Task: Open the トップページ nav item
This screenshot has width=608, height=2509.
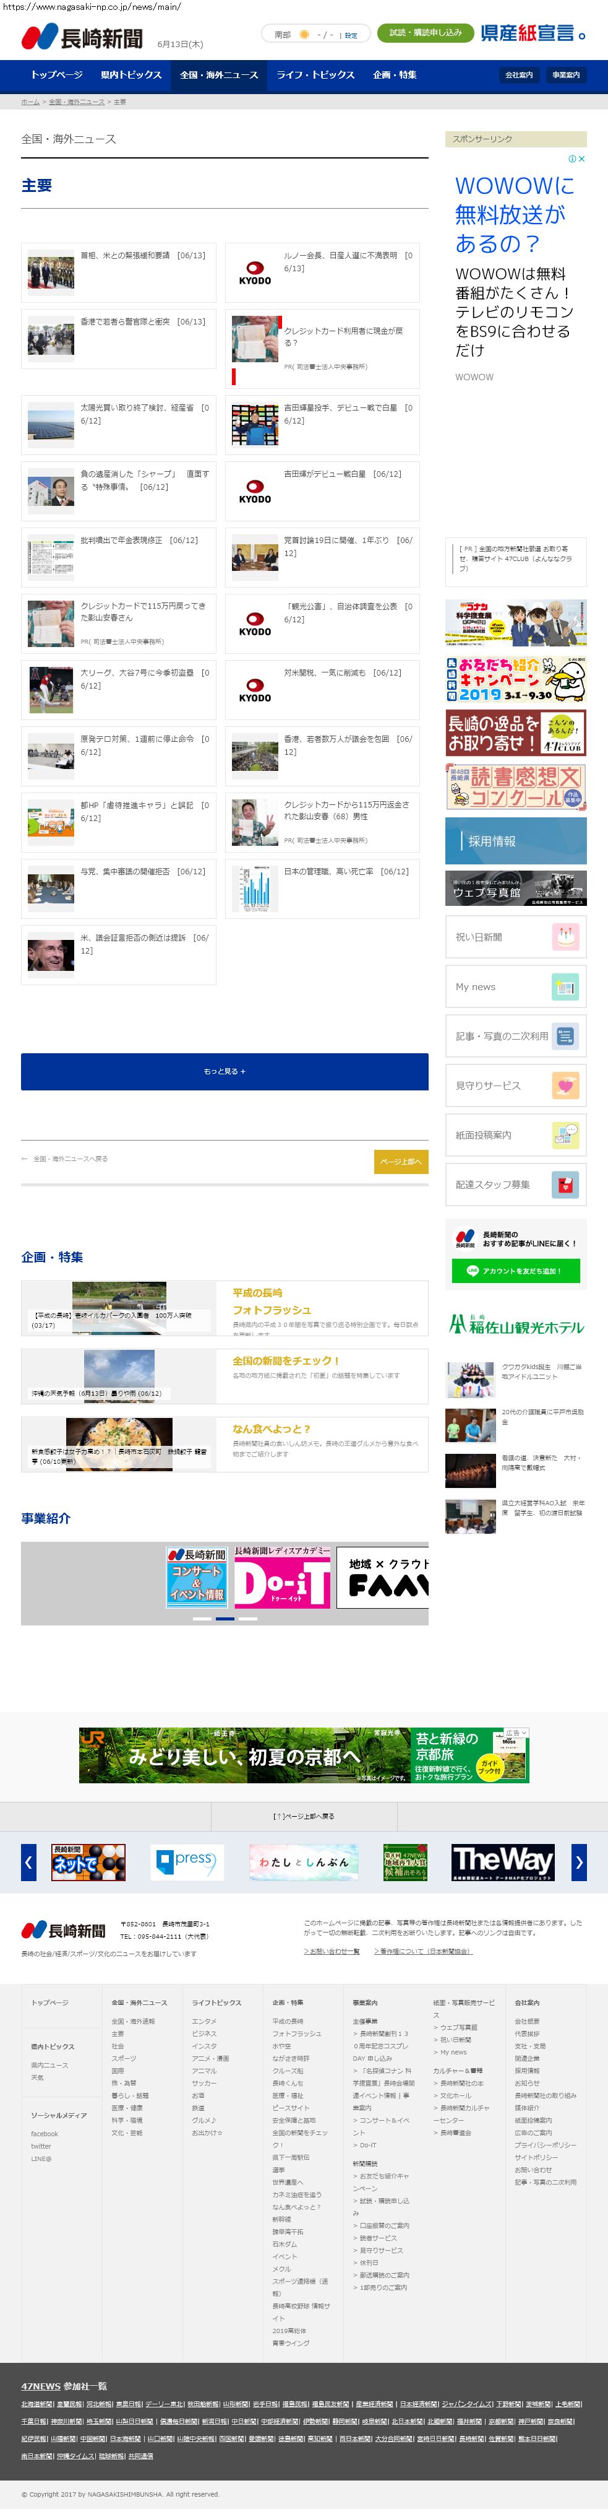Action: click(56, 75)
